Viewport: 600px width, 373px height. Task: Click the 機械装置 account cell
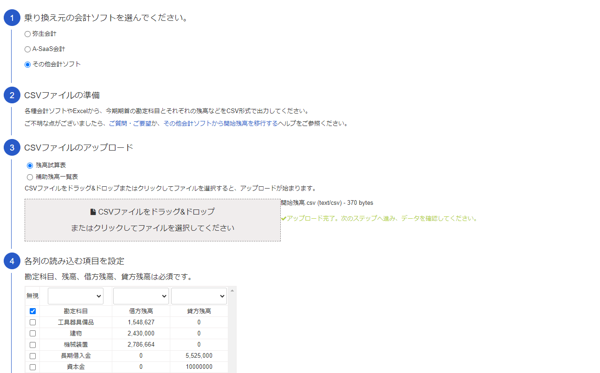[x=76, y=345]
